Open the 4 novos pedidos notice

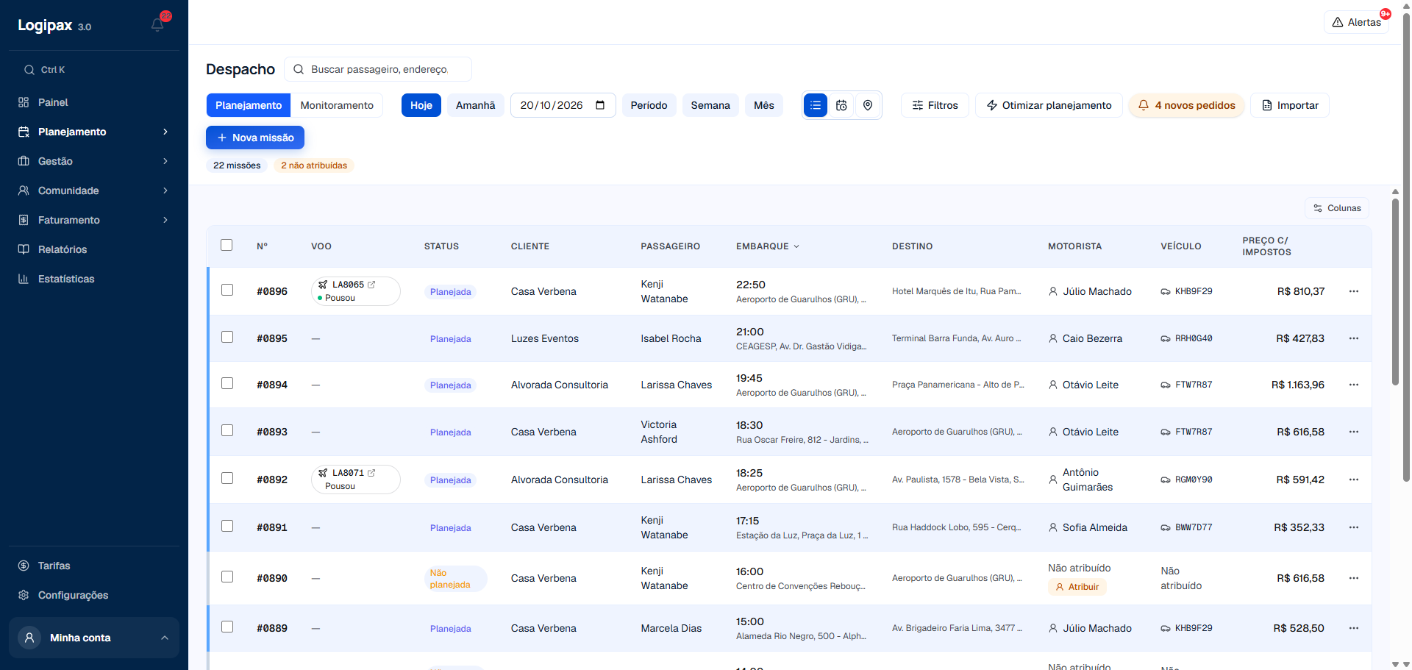pyautogui.click(x=1186, y=105)
